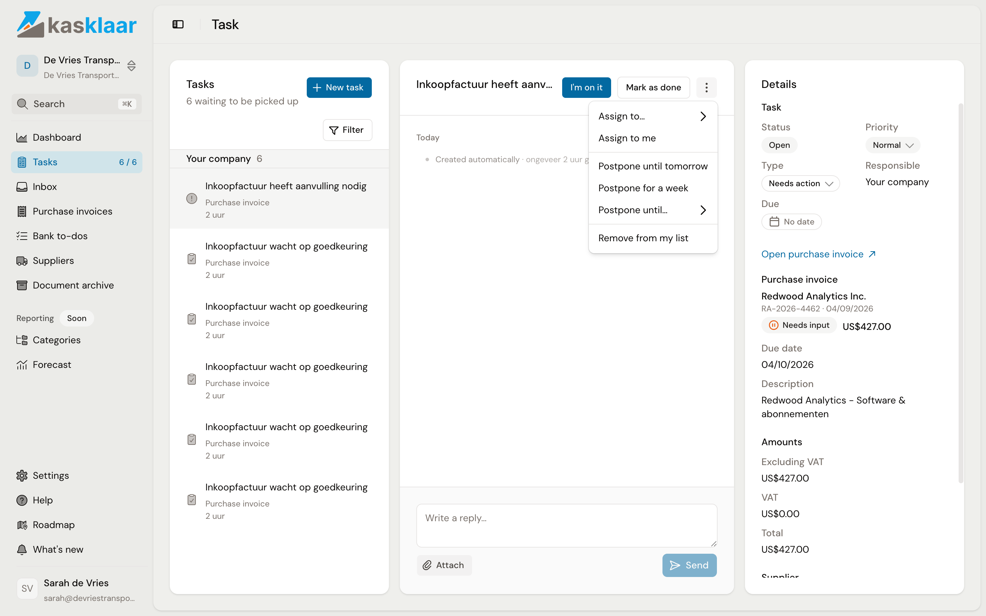Choose Postpone until tomorrow

point(653,166)
